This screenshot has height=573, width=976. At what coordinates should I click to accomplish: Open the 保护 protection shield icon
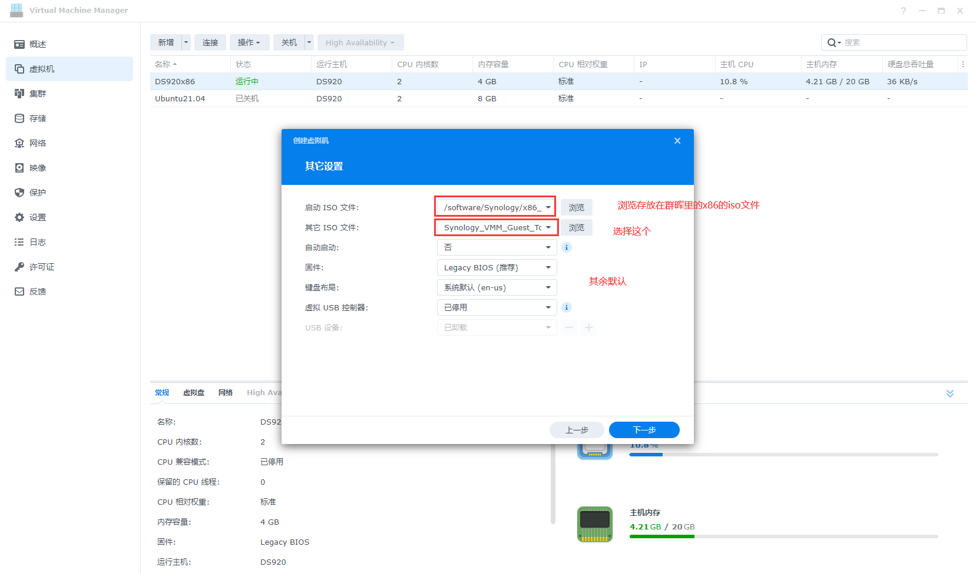[x=19, y=193]
